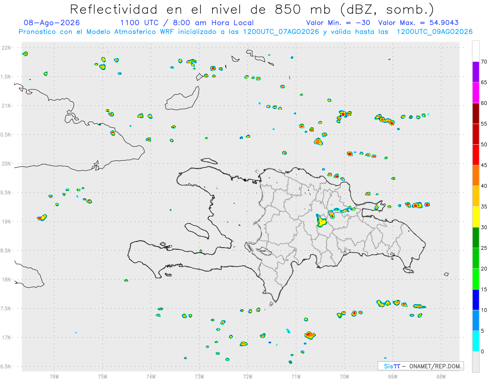Screen dimensions: 495x382
Task: Click the '0' colorbar scale label
Action: coord(483,352)
